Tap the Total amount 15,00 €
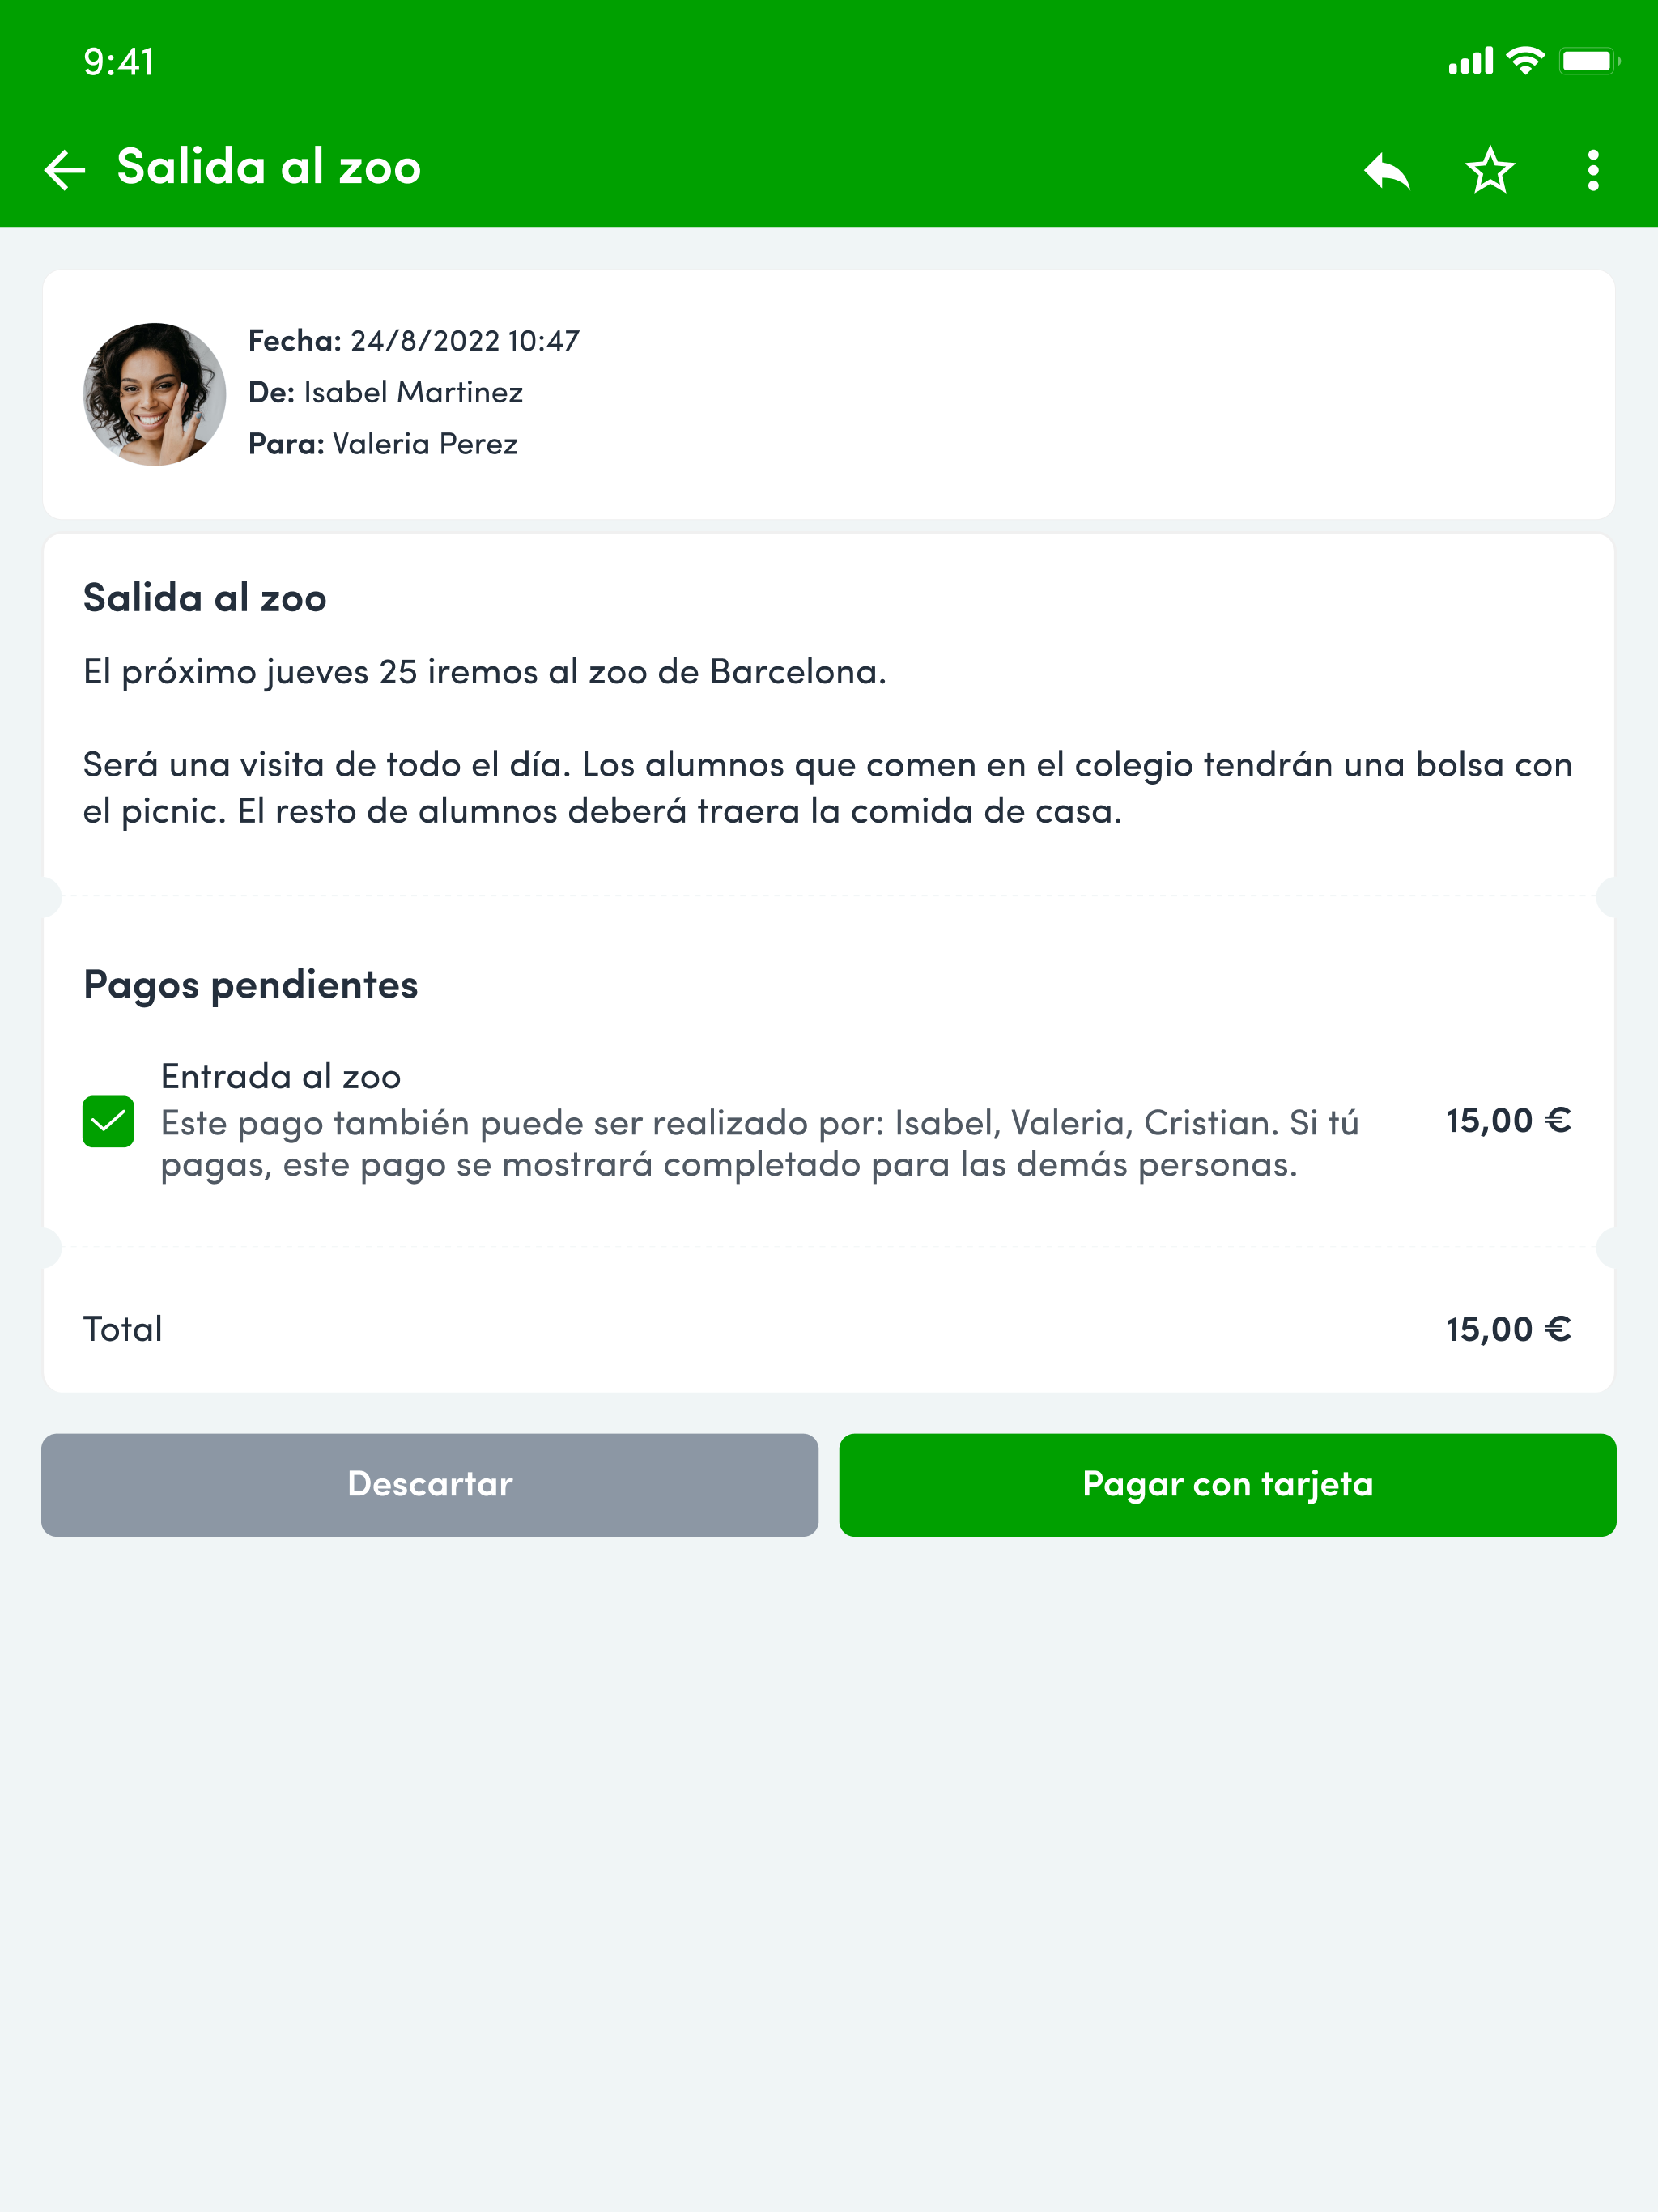The height and width of the screenshot is (2212, 1658). [x=1509, y=1329]
